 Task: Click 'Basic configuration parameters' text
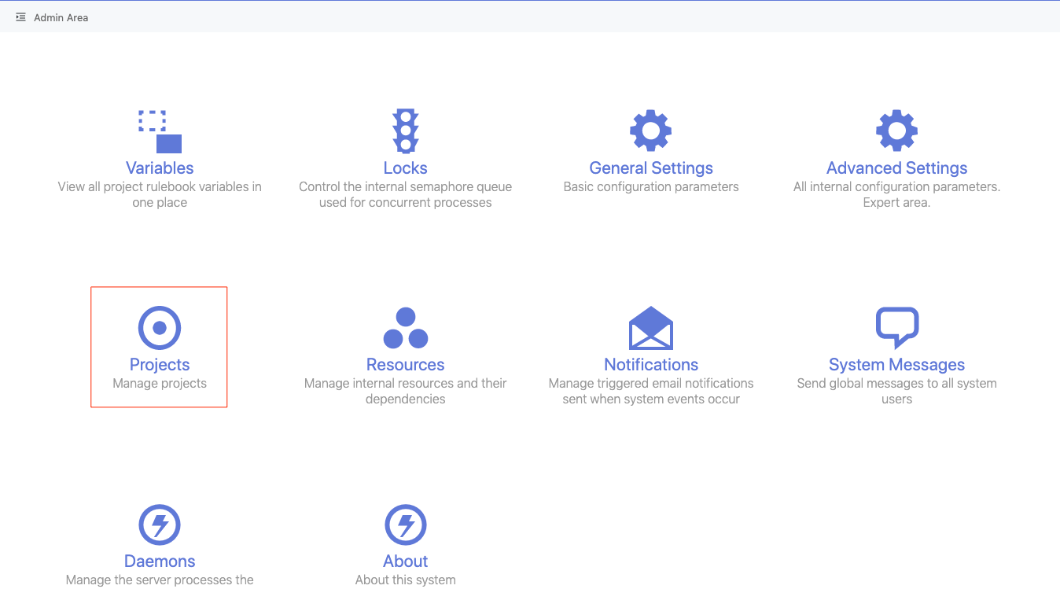click(x=651, y=186)
